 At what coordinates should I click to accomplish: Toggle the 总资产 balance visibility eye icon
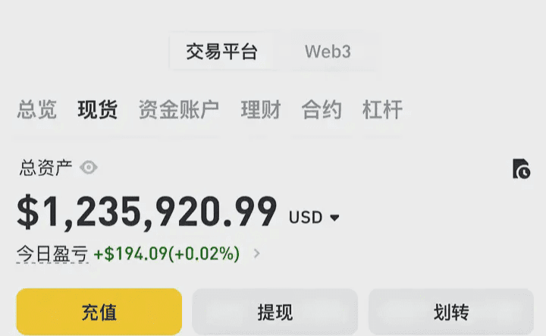(89, 168)
